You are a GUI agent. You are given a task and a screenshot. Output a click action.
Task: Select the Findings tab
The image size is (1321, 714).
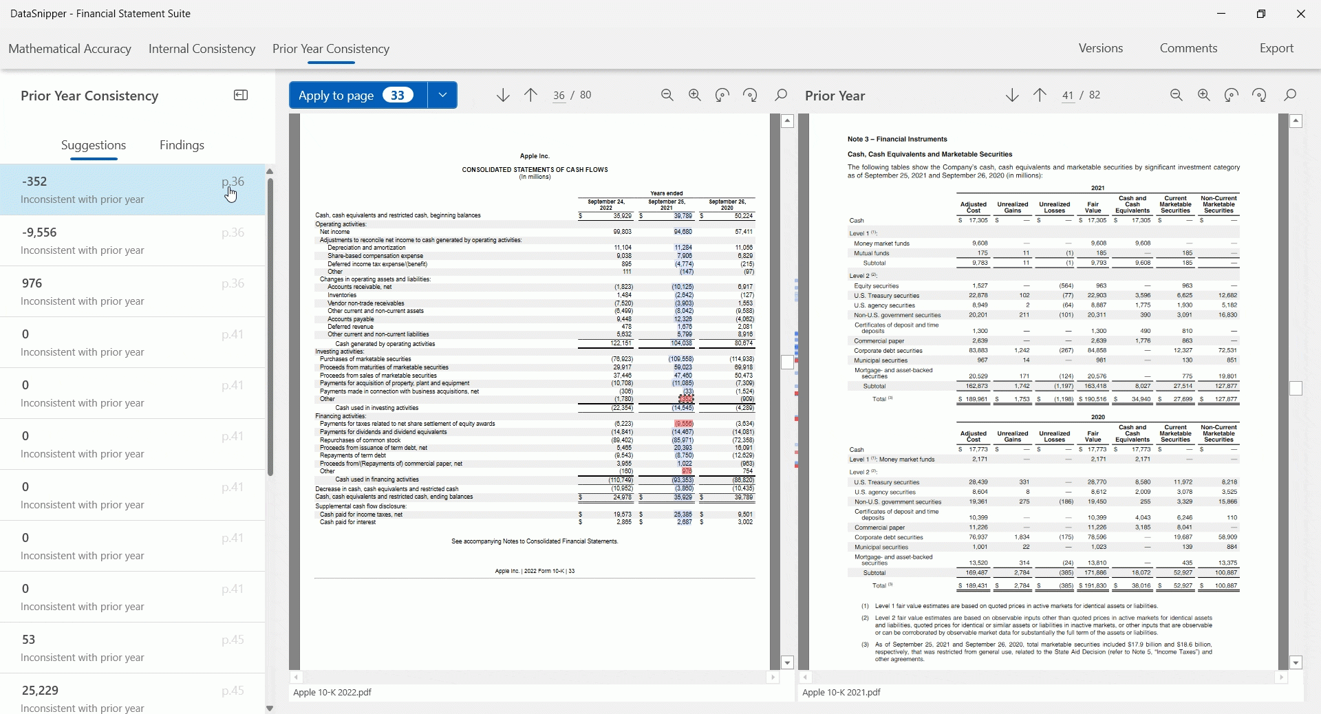182,145
